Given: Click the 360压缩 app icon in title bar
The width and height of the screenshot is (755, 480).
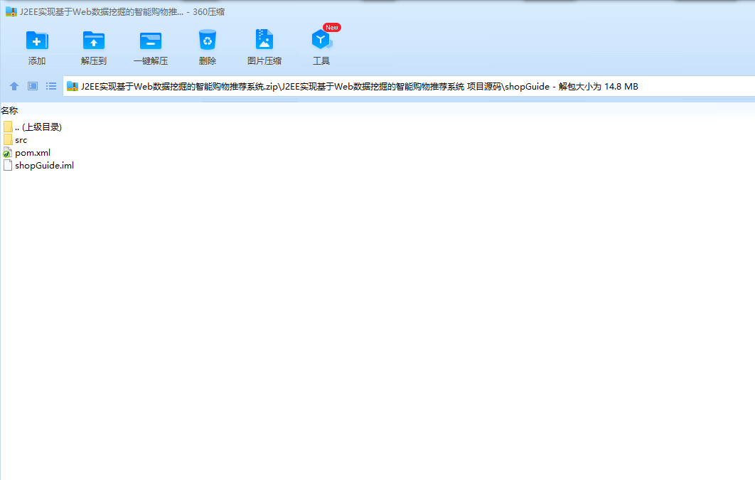Looking at the screenshot, I should [11, 12].
